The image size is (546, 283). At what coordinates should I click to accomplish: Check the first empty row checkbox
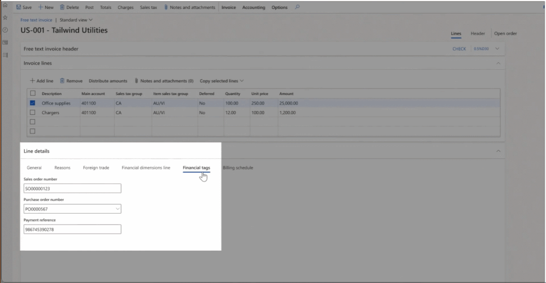pos(32,122)
